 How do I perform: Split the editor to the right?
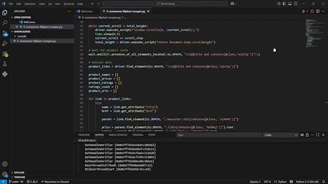coord(318,11)
